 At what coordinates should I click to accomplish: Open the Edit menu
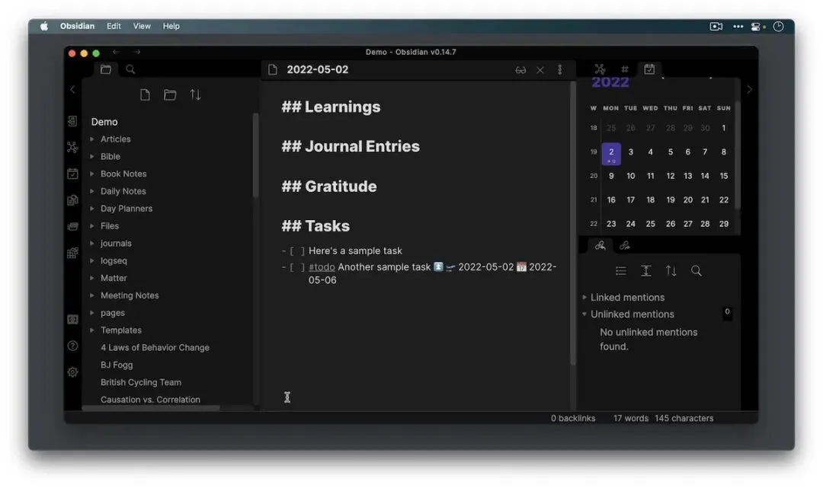coord(114,26)
